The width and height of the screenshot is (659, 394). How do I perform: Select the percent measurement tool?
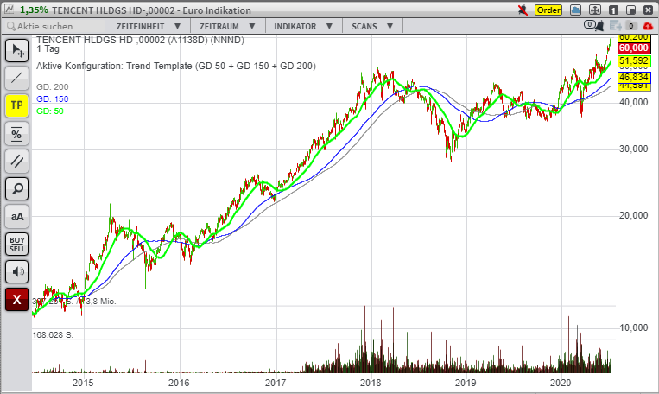pyautogui.click(x=16, y=134)
